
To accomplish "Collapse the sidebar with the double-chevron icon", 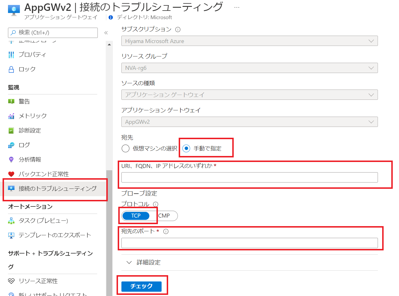I will (106, 33).
